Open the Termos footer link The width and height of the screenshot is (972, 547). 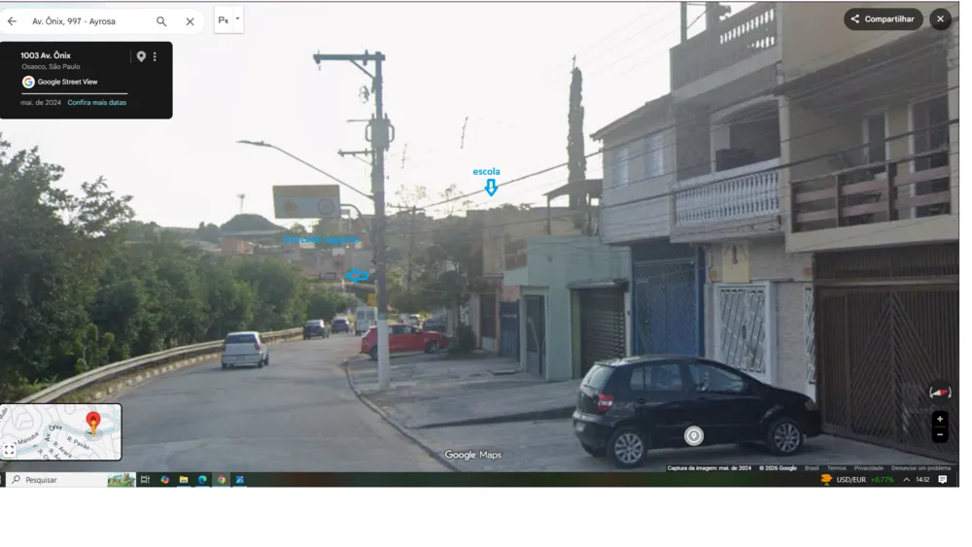click(x=836, y=468)
